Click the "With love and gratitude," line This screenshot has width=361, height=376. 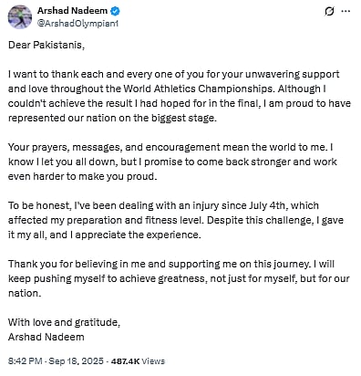[x=64, y=322]
